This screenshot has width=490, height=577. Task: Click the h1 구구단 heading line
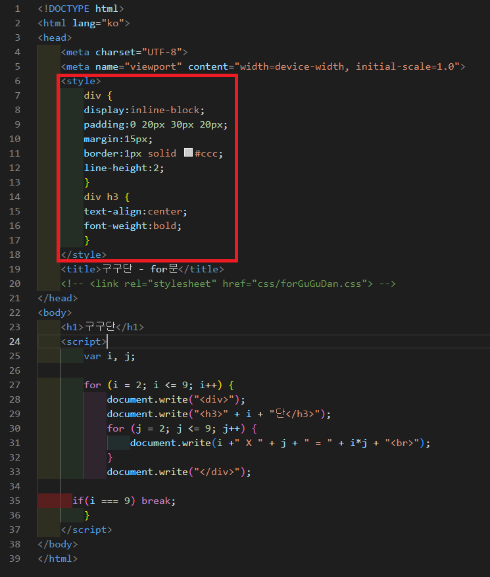pos(102,327)
